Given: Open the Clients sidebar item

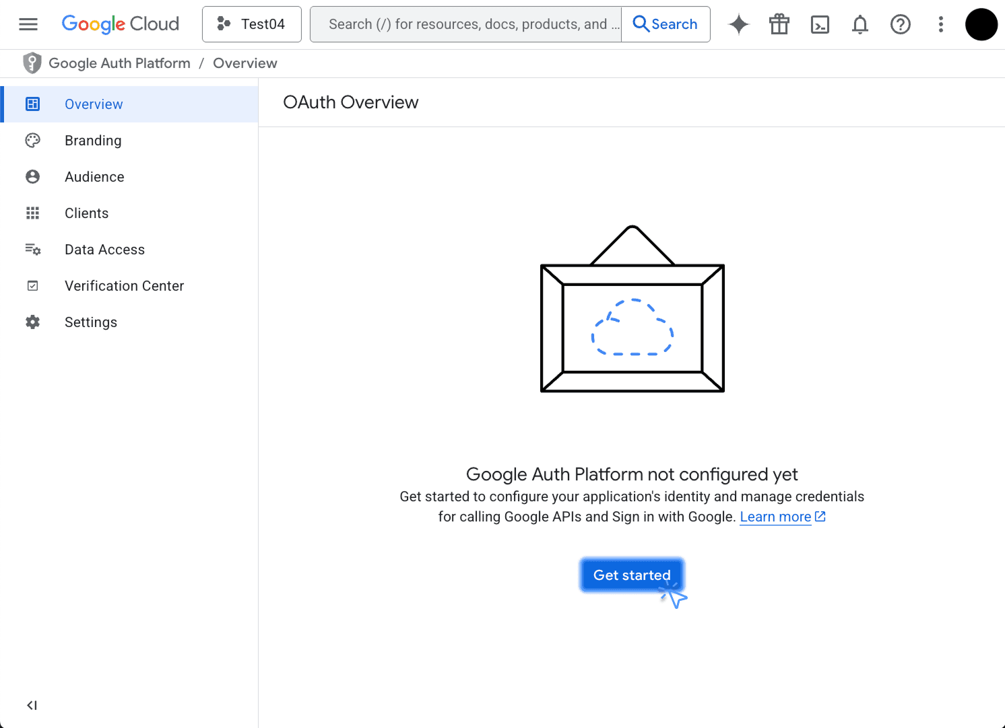Looking at the screenshot, I should coord(129,213).
